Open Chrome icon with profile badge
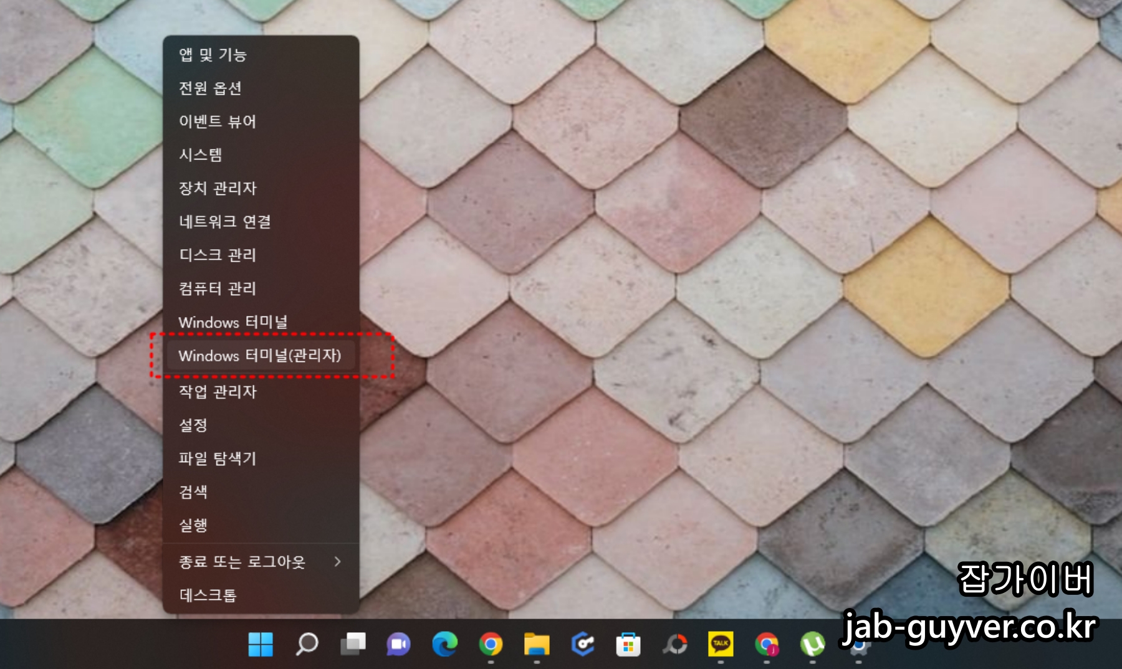 tap(767, 644)
